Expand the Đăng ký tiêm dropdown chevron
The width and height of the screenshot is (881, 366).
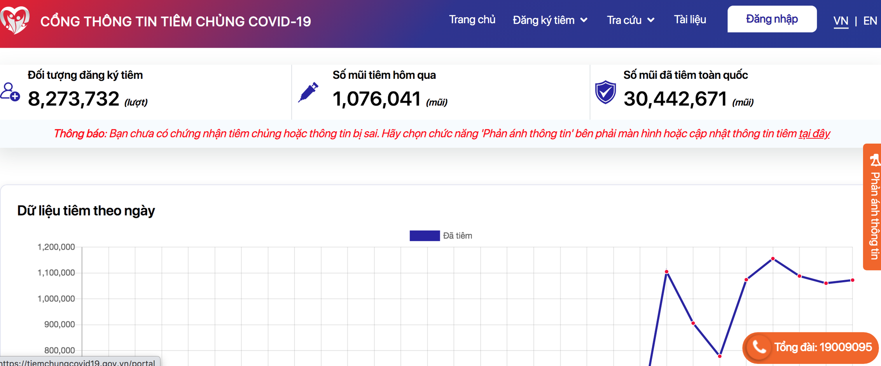584,20
